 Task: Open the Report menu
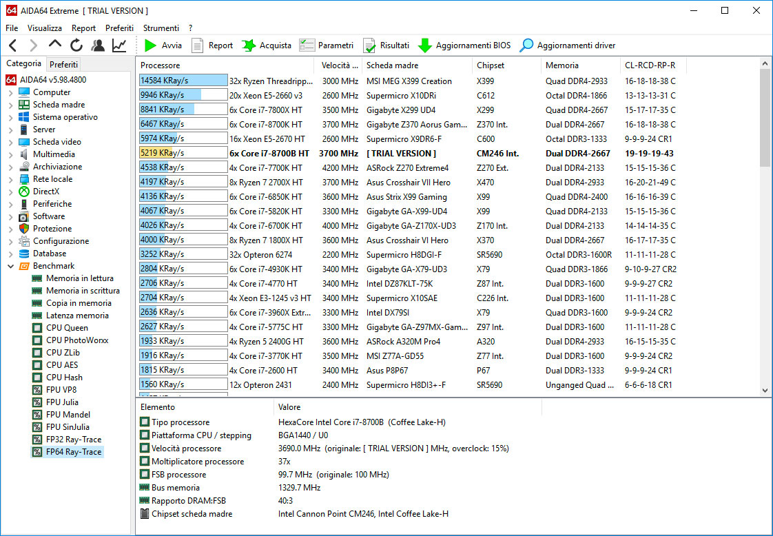84,28
